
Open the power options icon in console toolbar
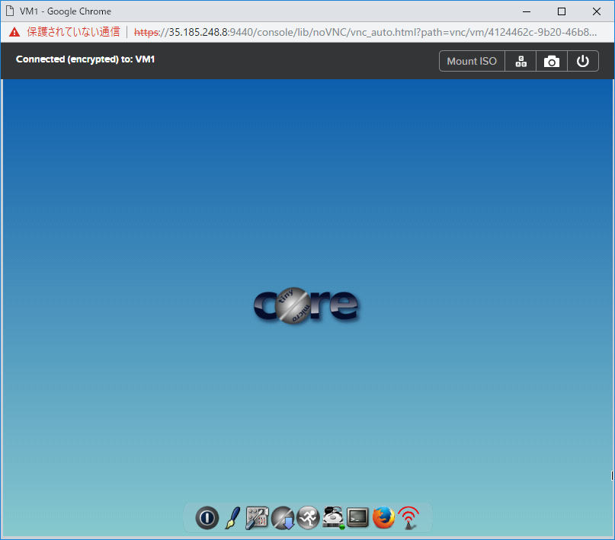[x=583, y=61]
